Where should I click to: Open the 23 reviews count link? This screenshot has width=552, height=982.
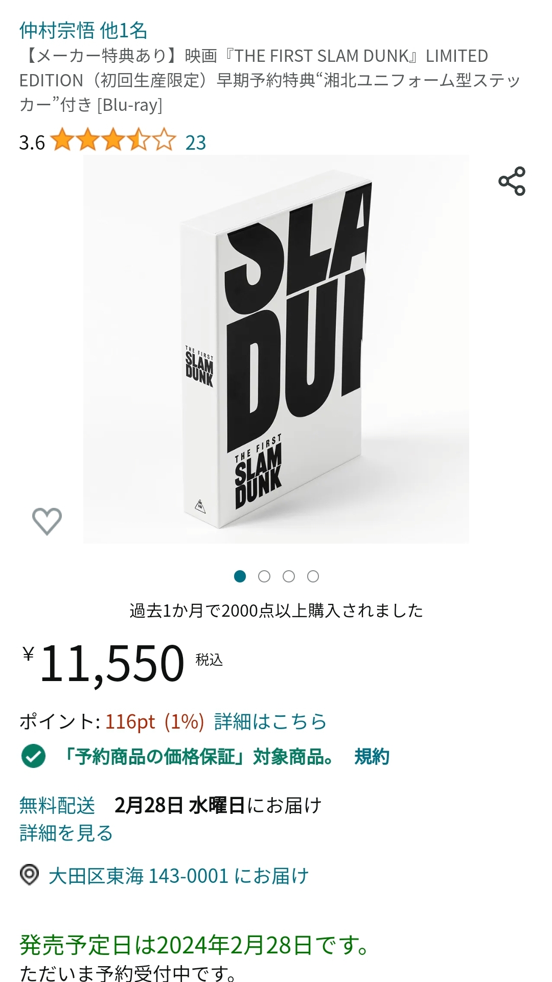[196, 143]
